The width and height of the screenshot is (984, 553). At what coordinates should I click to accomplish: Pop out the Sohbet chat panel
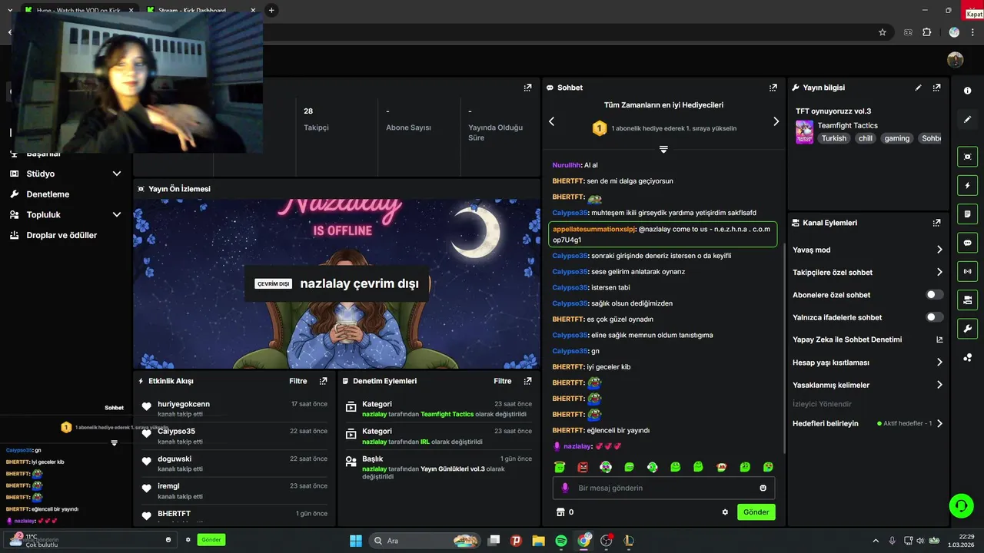coord(773,88)
